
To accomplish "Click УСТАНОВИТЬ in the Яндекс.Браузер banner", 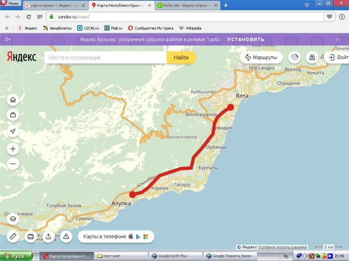I will pos(246,40).
